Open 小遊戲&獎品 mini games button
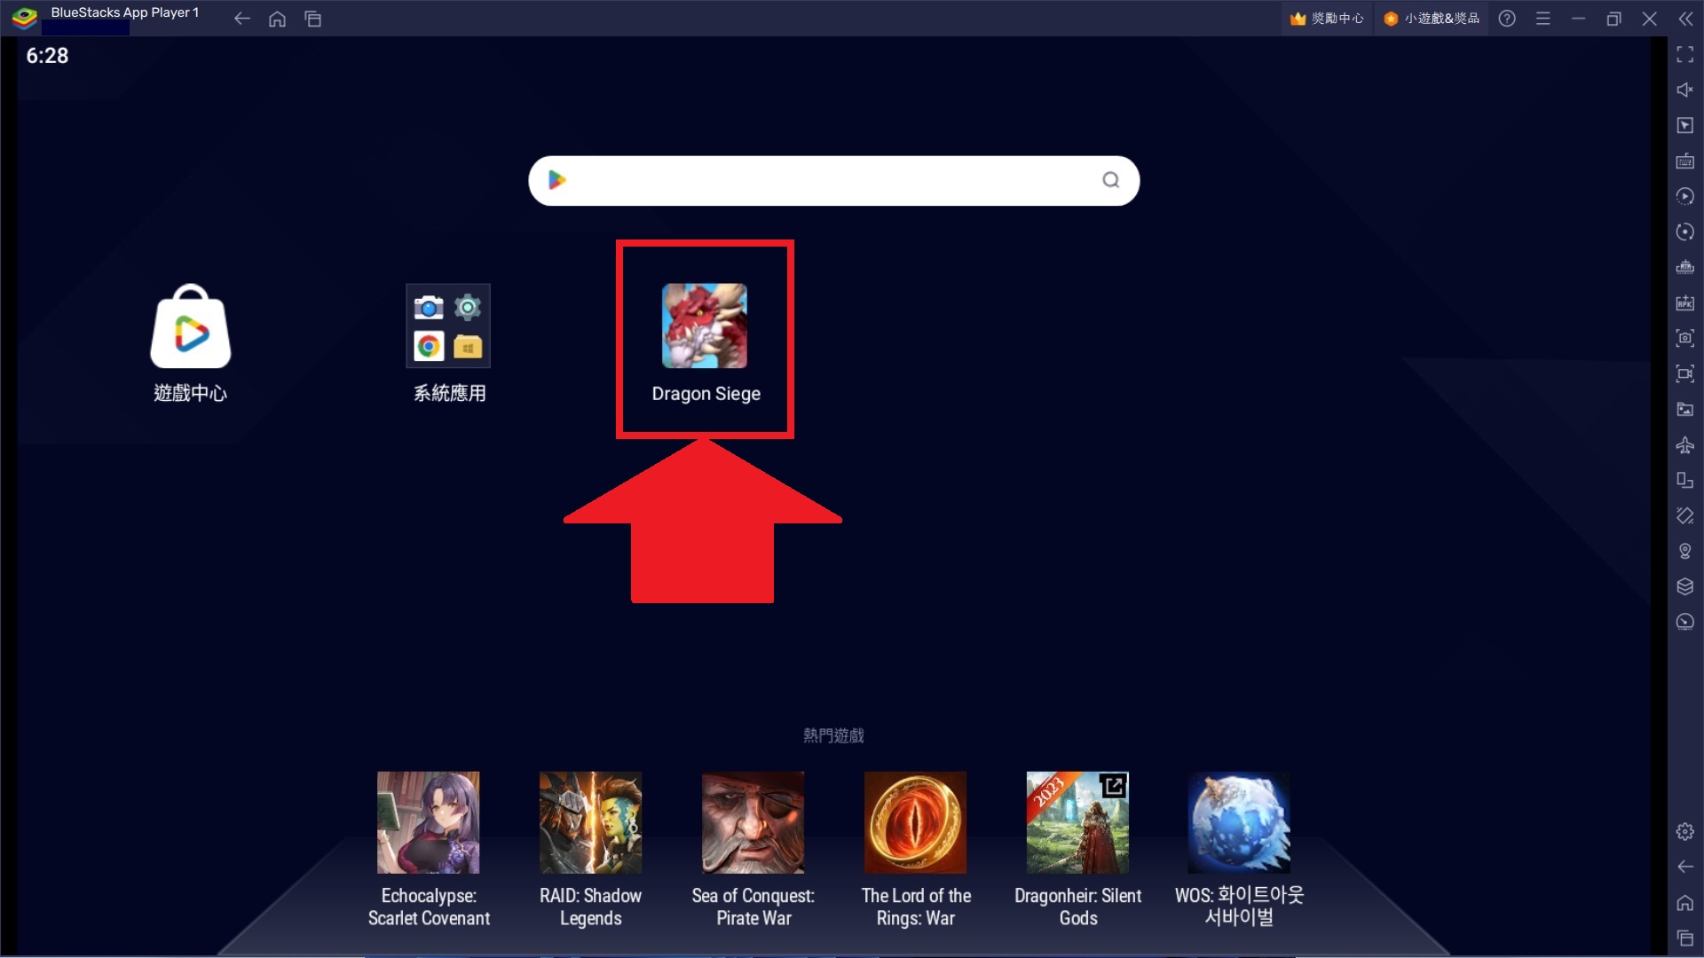This screenshot has height=958, width=1704. point(1432,19)
